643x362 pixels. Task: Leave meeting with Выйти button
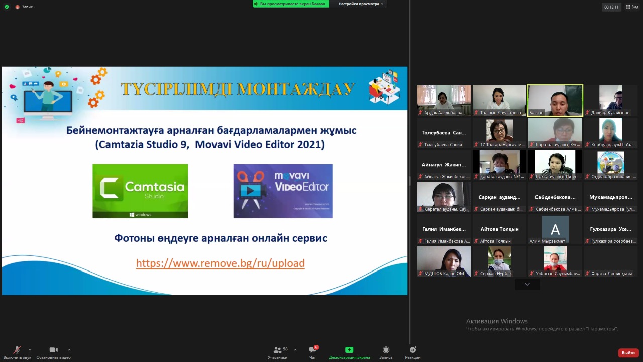(x=628, y=353)
